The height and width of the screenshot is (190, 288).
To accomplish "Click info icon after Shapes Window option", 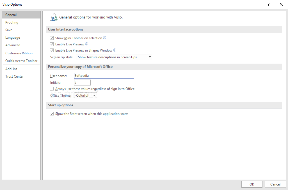I will pos(115,50).
